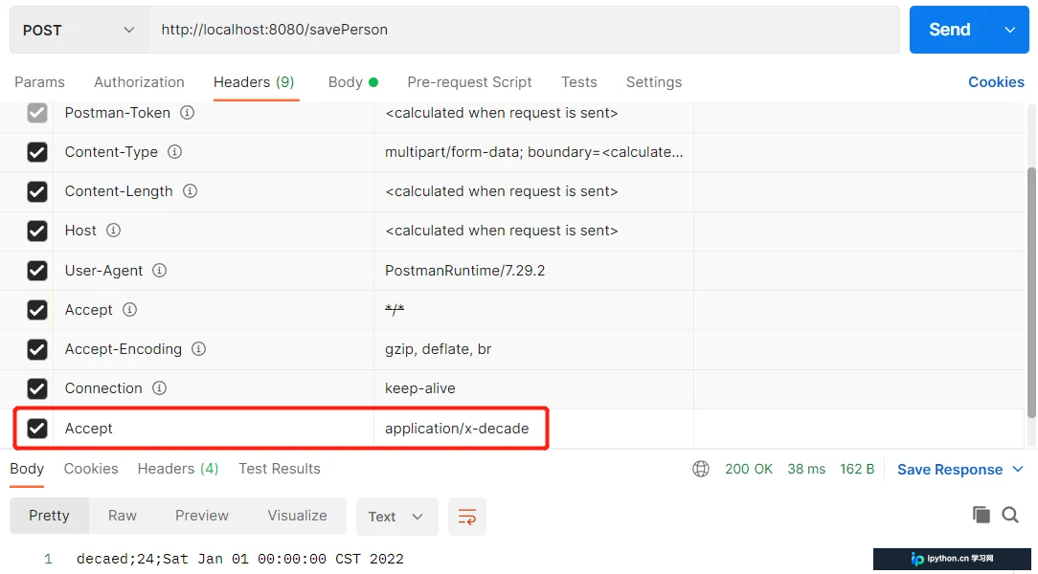Click Save Response button
1038x574 pixels.
pyautogui.click(x=950, y=469)
